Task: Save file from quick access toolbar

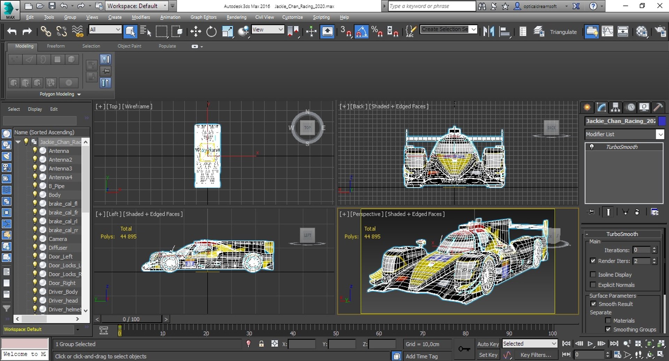Action: point(52,6)
